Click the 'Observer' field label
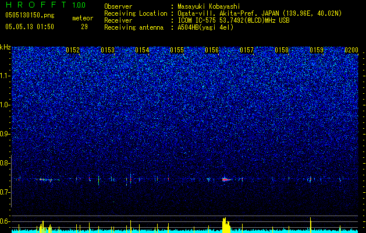This screenshot has width=366, height=233. point(118,6)
